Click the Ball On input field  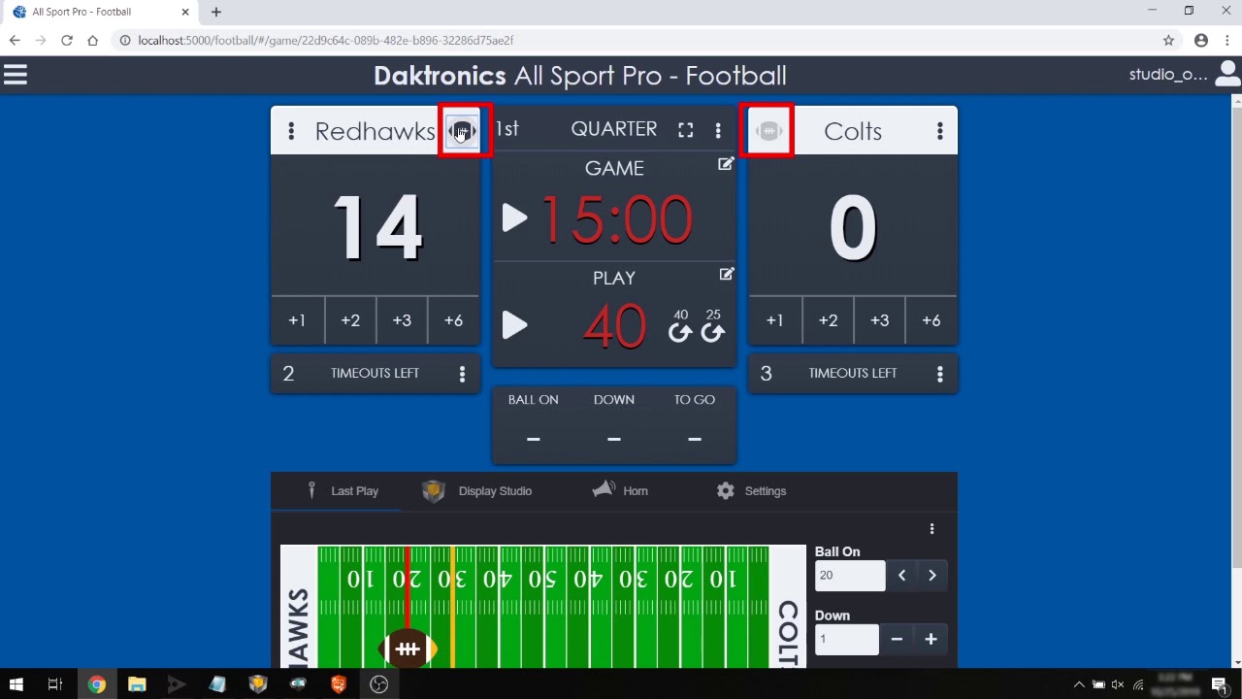[850, 576]
